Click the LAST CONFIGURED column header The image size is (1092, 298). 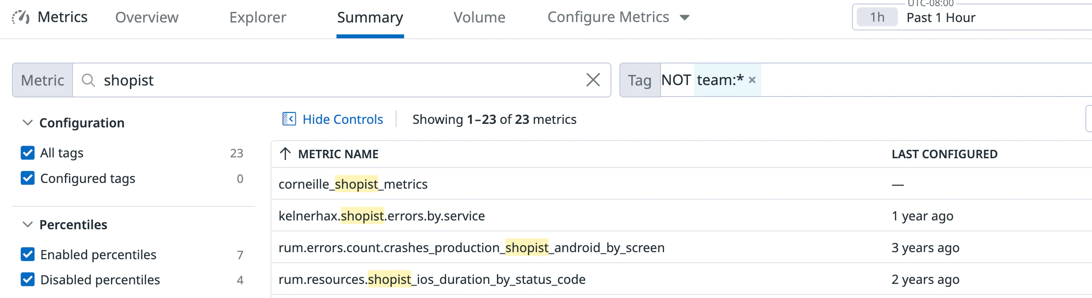(944, 154)
